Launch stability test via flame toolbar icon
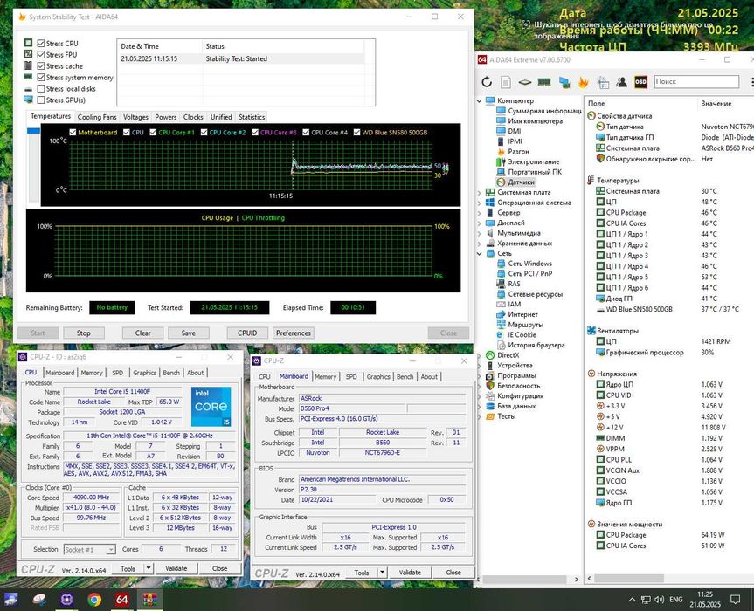 click(x=583, y=82)
